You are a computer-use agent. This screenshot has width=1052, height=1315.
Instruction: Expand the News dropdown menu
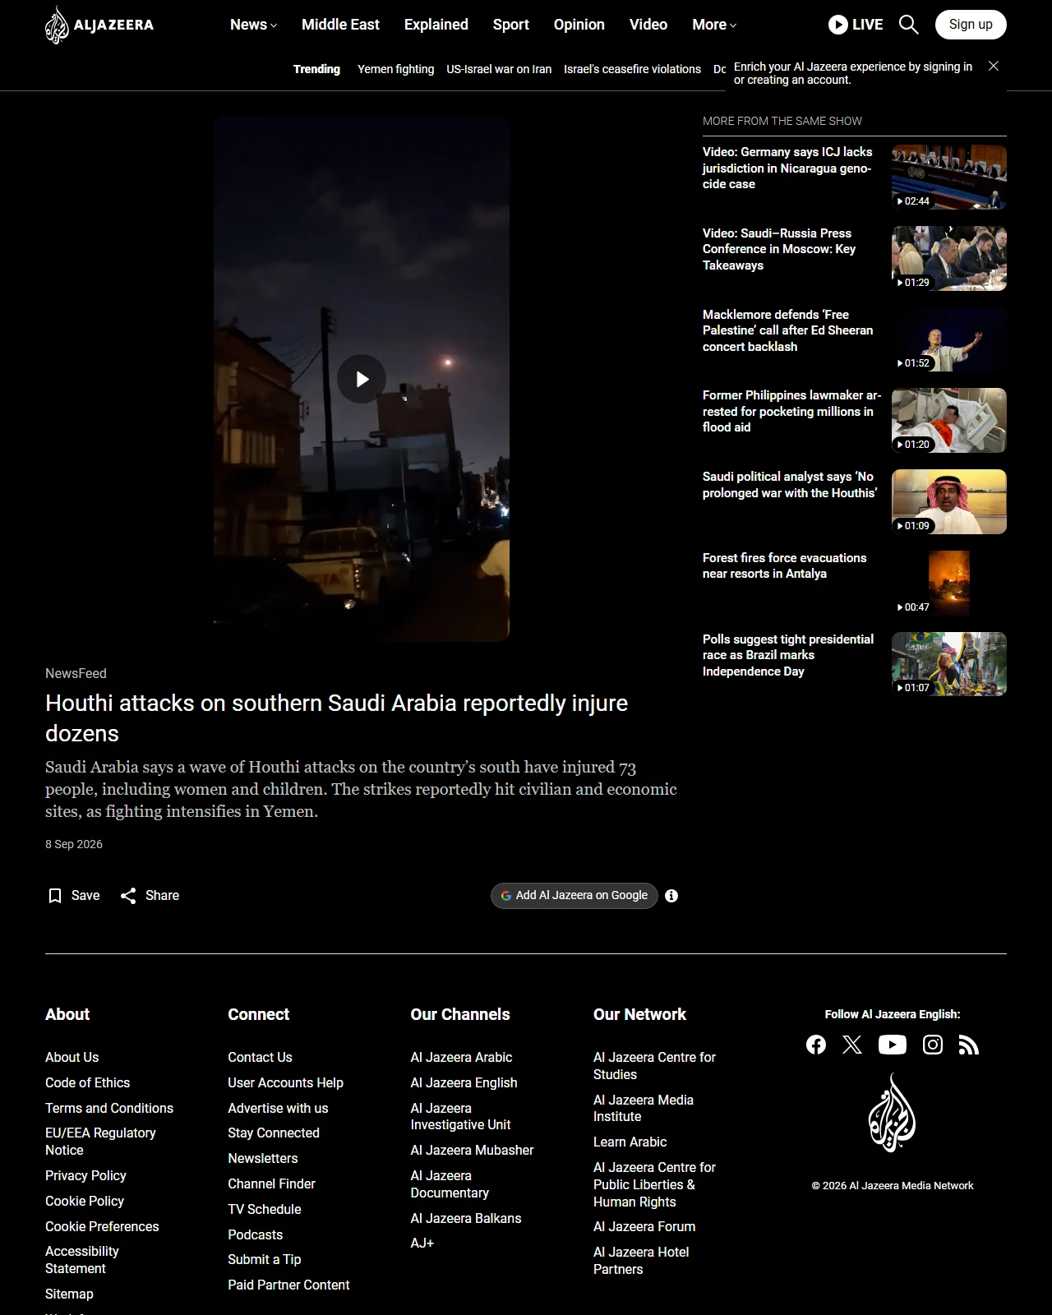[253, 25]
